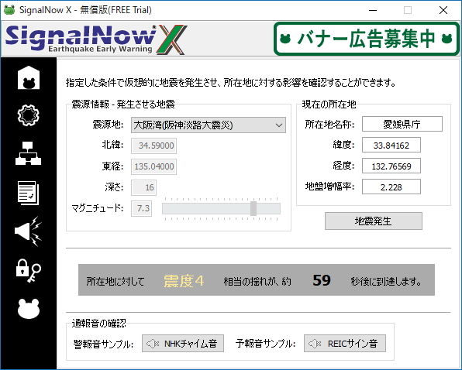Open the settings gear in sidebar
The image size is (462, 370).
click(28, 115)
